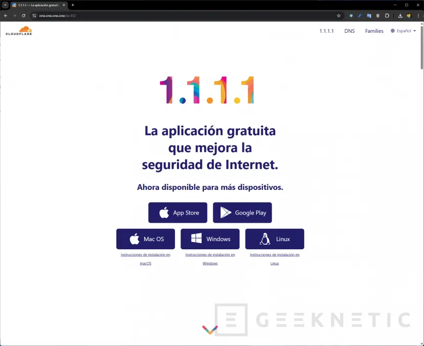Open the Families navigation link
The height and width of the screenshot is (346, 424).
[374, 31]
